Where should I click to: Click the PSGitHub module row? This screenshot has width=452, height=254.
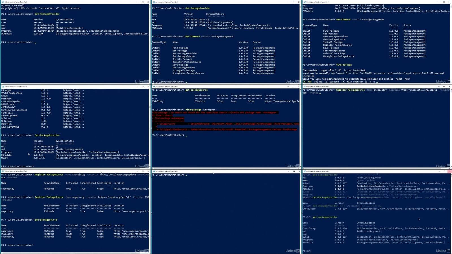[42, 124]
